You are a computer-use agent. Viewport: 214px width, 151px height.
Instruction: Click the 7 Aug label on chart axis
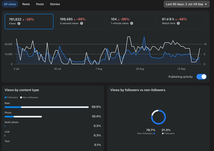point(99,69)
